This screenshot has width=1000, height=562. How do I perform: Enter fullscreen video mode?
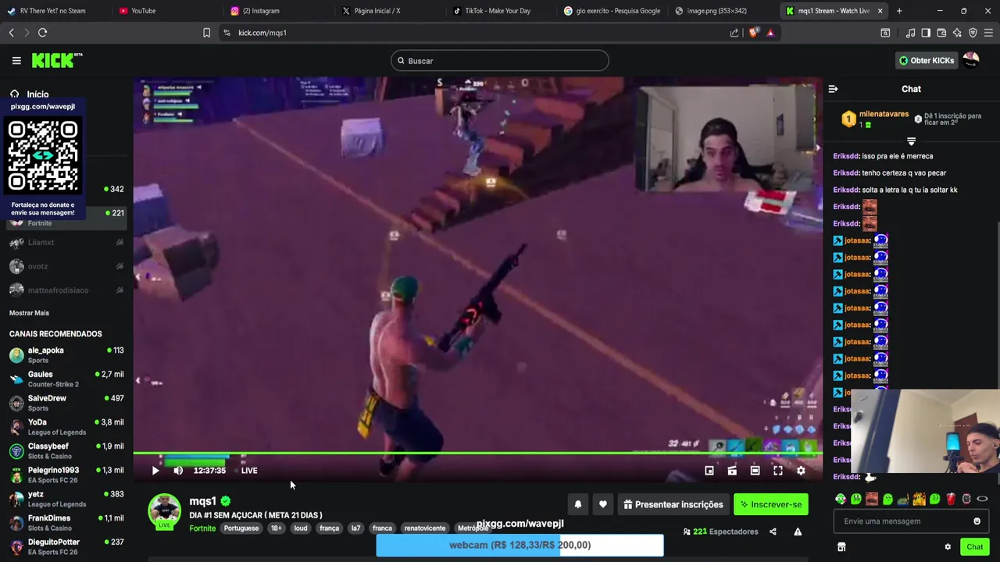(778, 471)
